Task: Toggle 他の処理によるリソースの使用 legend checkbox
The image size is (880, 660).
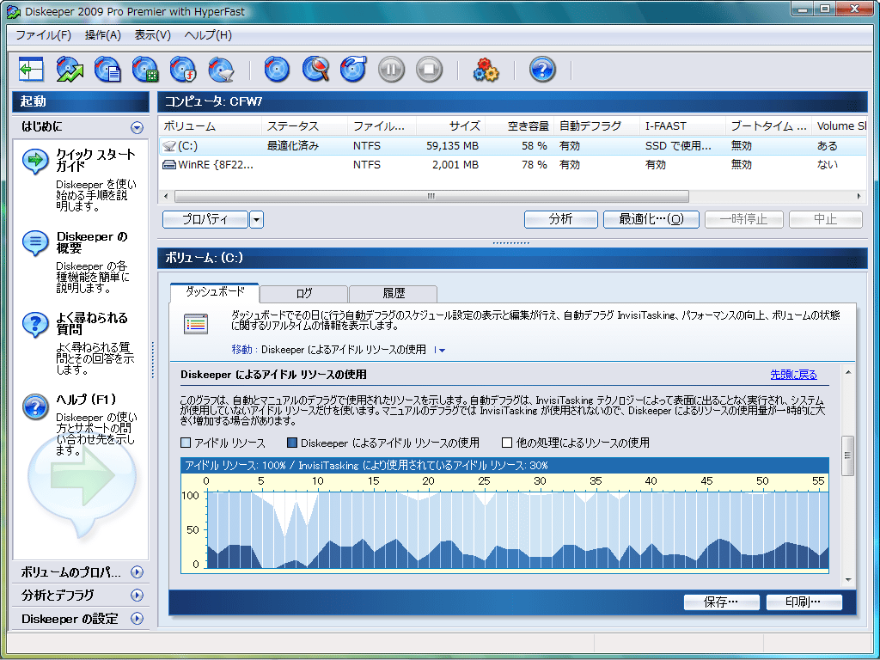Action: click(x=507, y=443)
